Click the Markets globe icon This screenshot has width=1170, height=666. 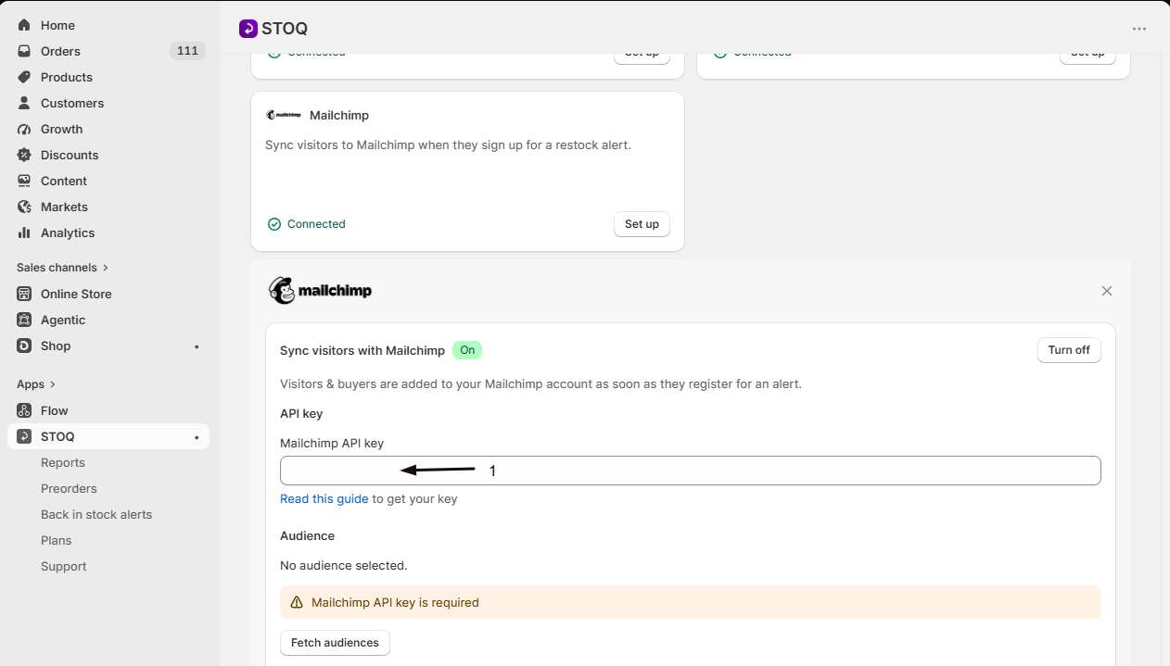coord(24,207)
